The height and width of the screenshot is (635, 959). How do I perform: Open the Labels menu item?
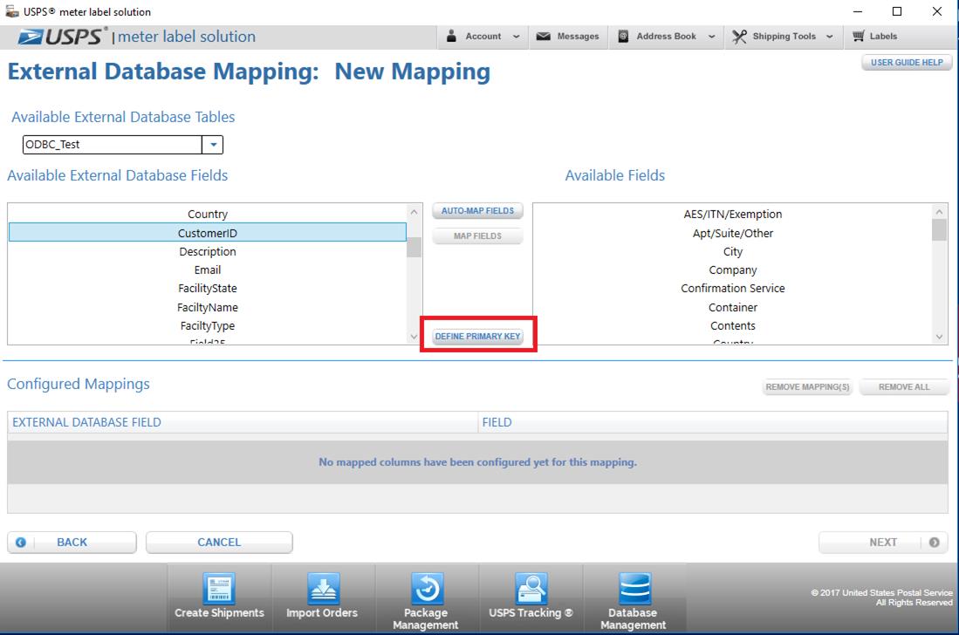point(875,37)
